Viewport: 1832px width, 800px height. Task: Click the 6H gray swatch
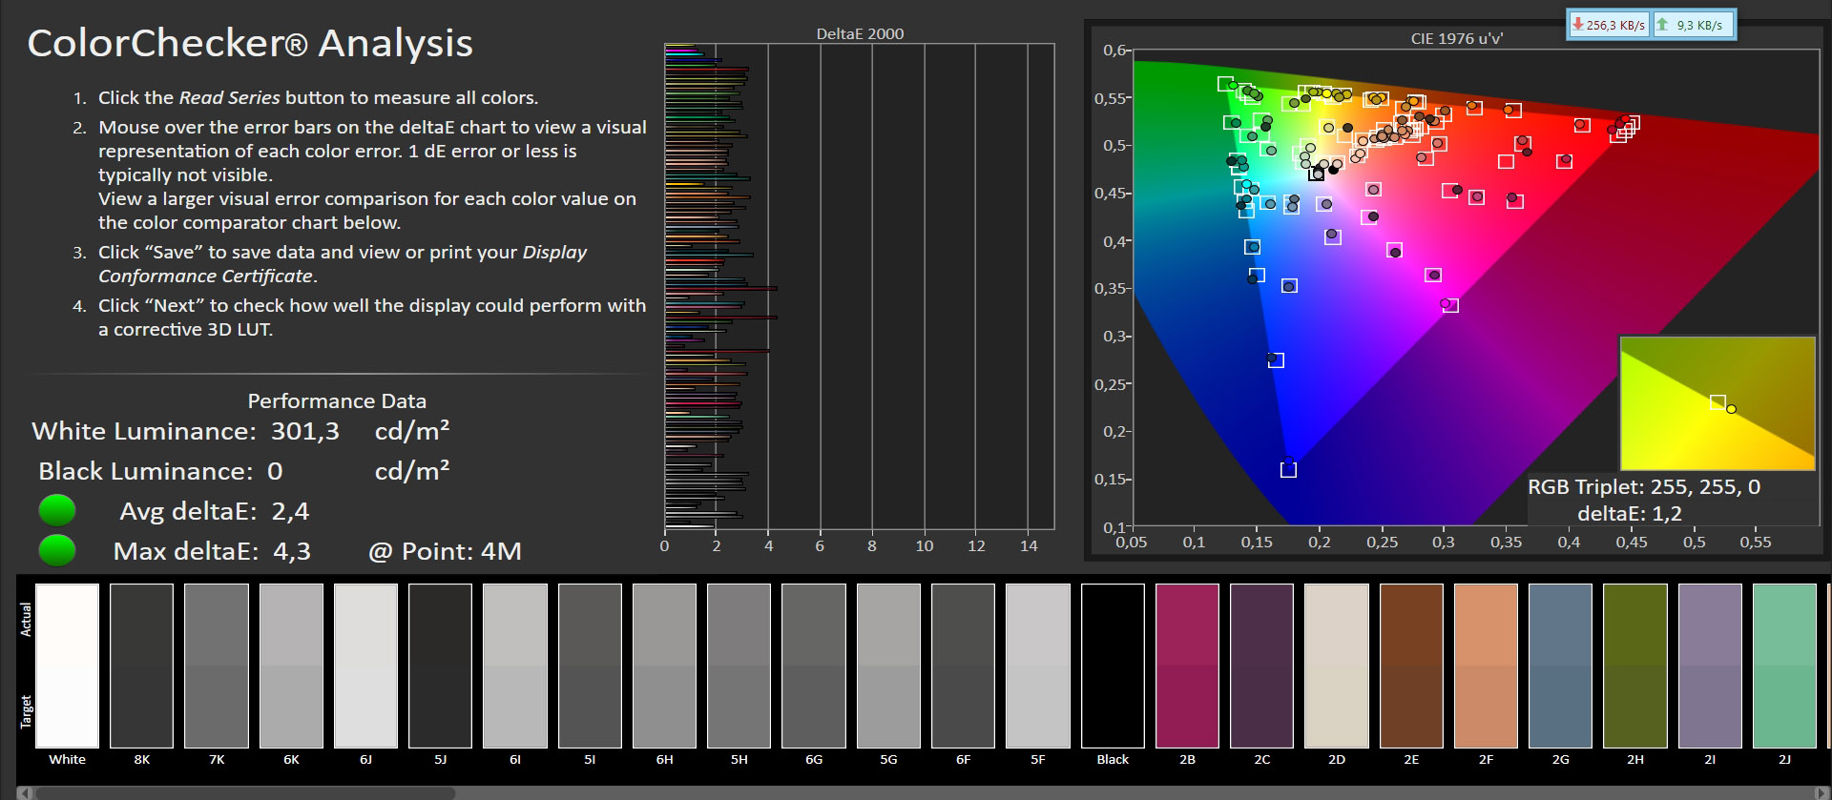click(x=664, y=666)
